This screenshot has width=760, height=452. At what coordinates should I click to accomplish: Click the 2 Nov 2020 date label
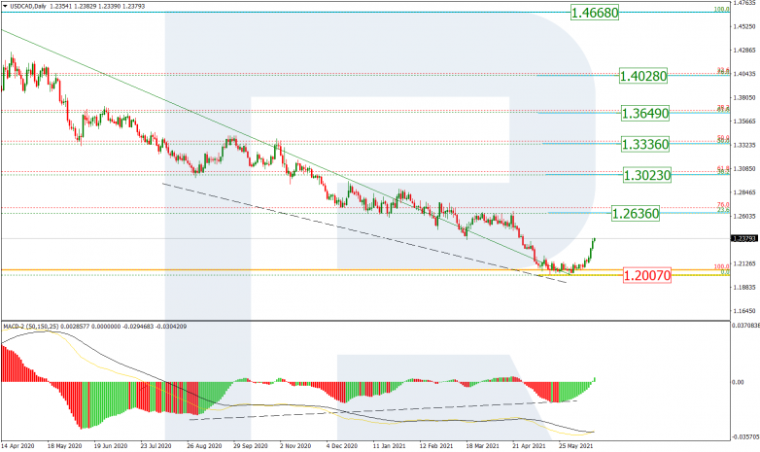click(295, 446)
